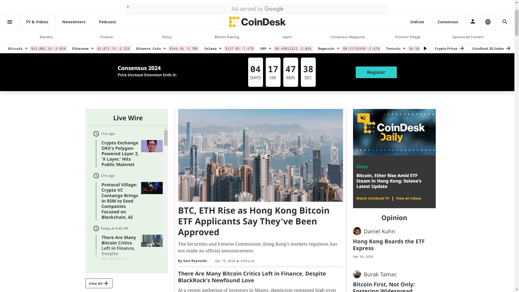This screenshot has width=519, height=292.
Task: Open the Bitcoin Halving menu item
Action: (227, 37)
